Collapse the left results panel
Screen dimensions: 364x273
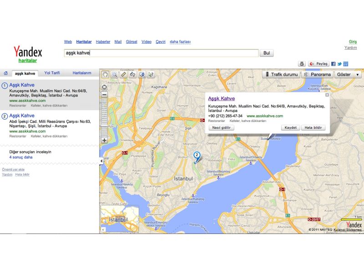tap(101, 161)
